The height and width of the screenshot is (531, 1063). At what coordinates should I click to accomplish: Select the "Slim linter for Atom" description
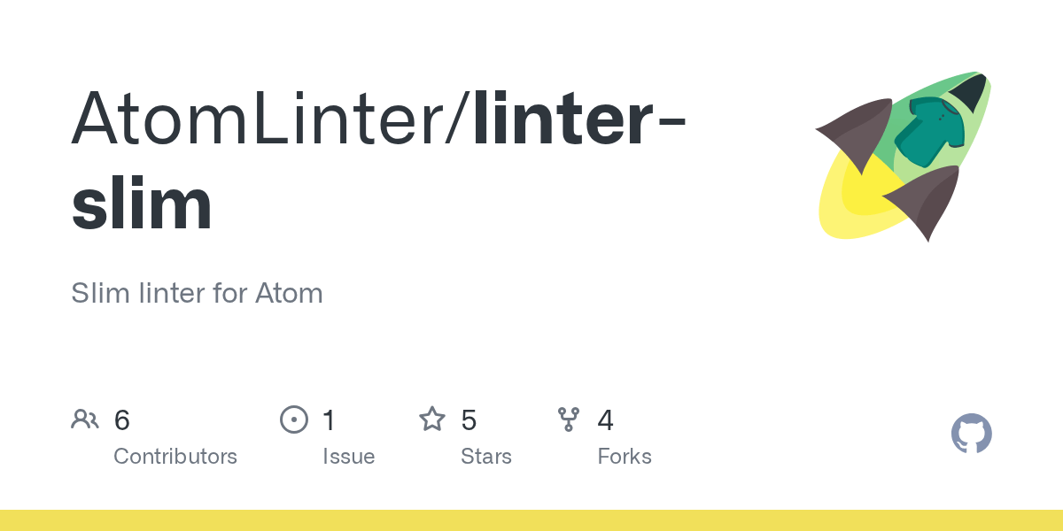197,293
